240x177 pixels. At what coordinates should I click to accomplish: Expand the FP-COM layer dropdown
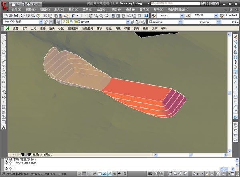[x=128, y=22]
